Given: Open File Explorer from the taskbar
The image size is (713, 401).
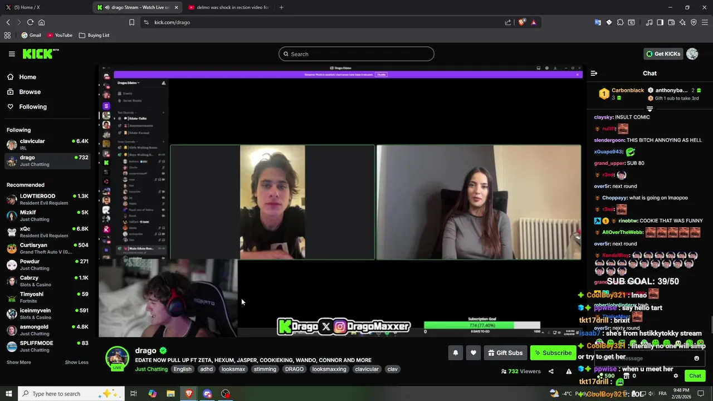Looking at the screenshot, I should (170, 394).
